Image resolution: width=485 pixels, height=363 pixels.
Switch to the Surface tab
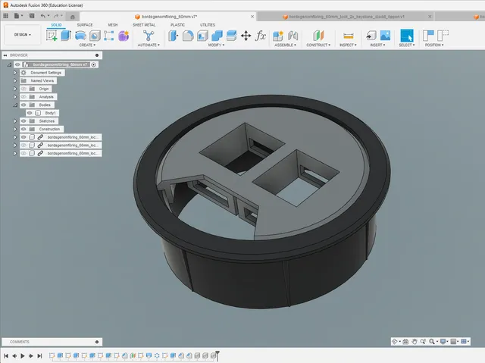[85, 25]
